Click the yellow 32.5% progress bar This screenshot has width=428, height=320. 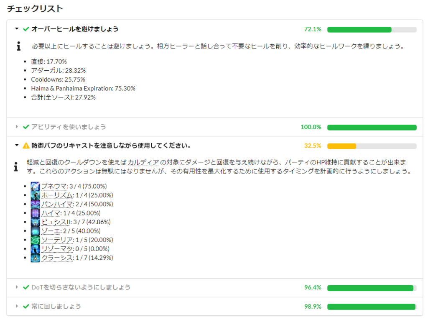372,146
